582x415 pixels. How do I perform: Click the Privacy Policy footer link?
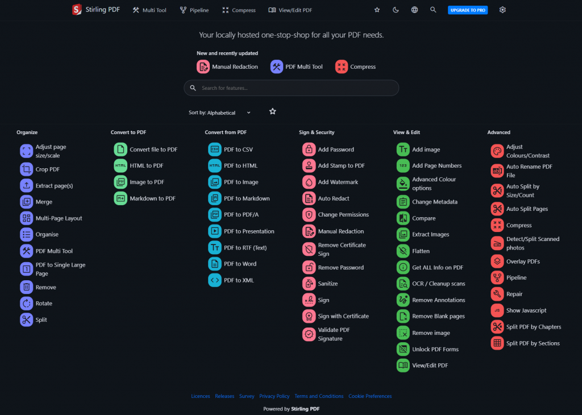pyautogui.click(x=275, y=396)
